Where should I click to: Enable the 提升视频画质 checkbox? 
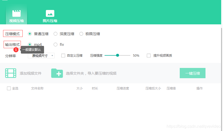pyautogui.click(x=149, y=56)
